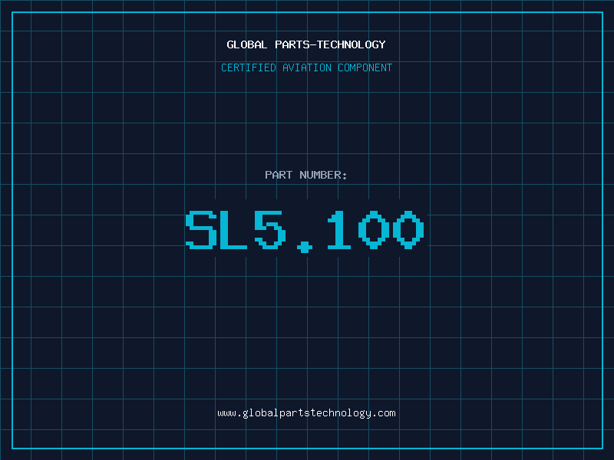Click the SL5.100 part number
Image resolution: width=614 pixels, height=460 pixels.
tap(305, 232)
